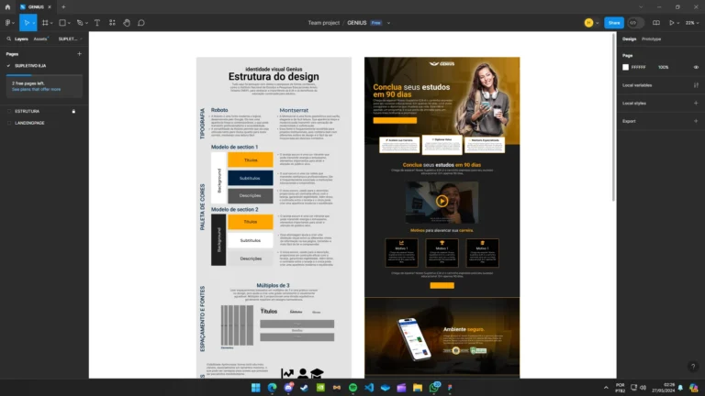Select the Text tool
The image size is (705, 396).
(98, 22)
